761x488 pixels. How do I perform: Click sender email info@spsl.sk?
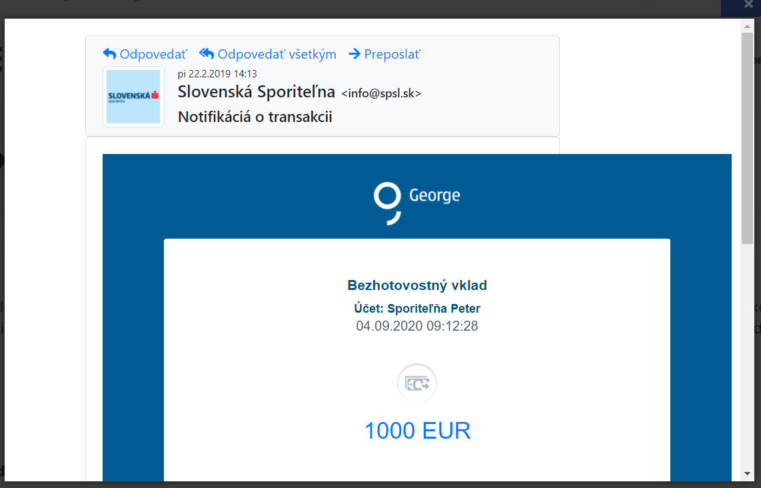click(x=381, y=93)
